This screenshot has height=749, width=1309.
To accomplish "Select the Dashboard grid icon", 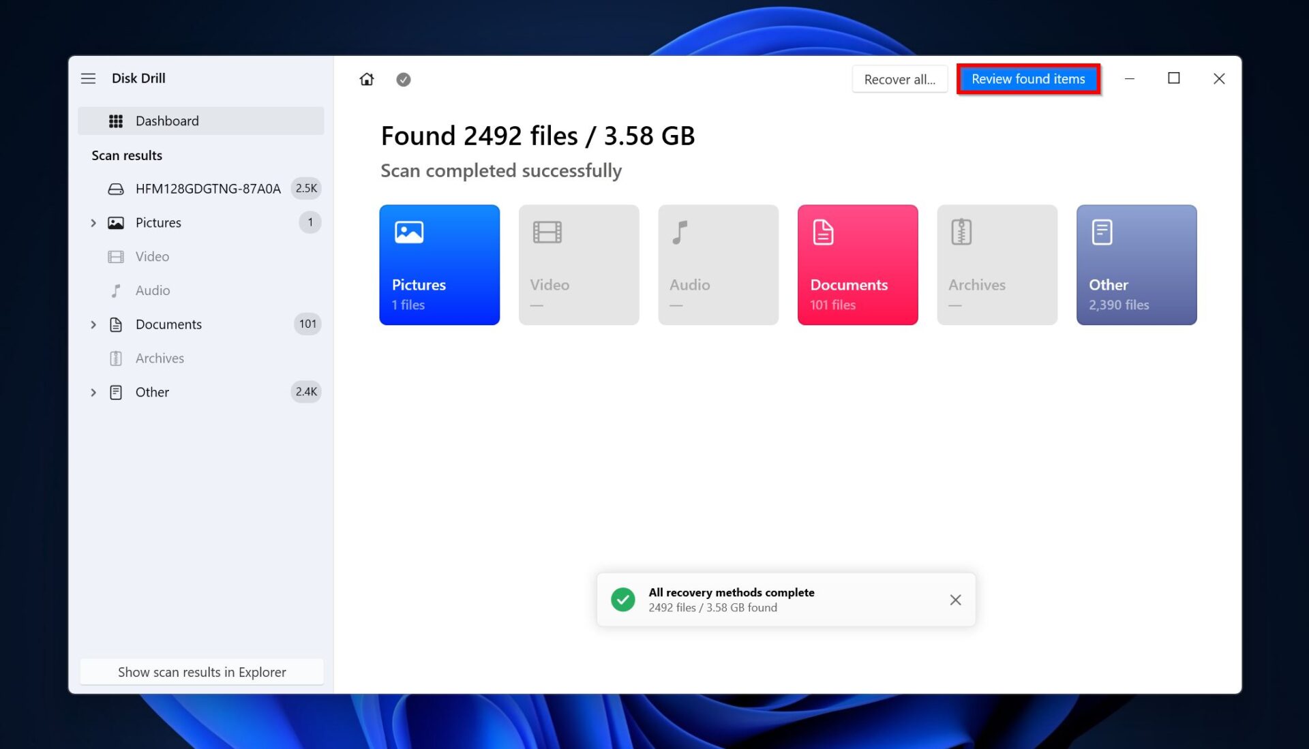I will point(116,121).
